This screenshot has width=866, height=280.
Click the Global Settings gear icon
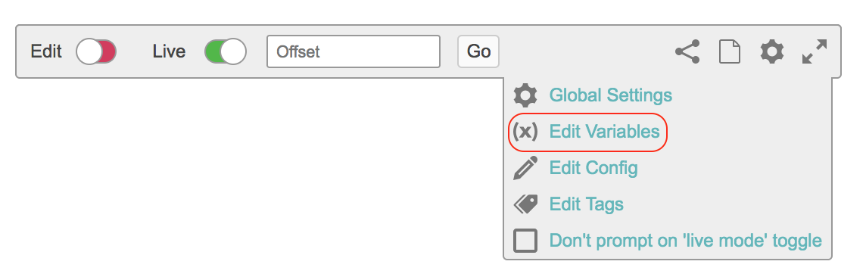click(525, 95)
